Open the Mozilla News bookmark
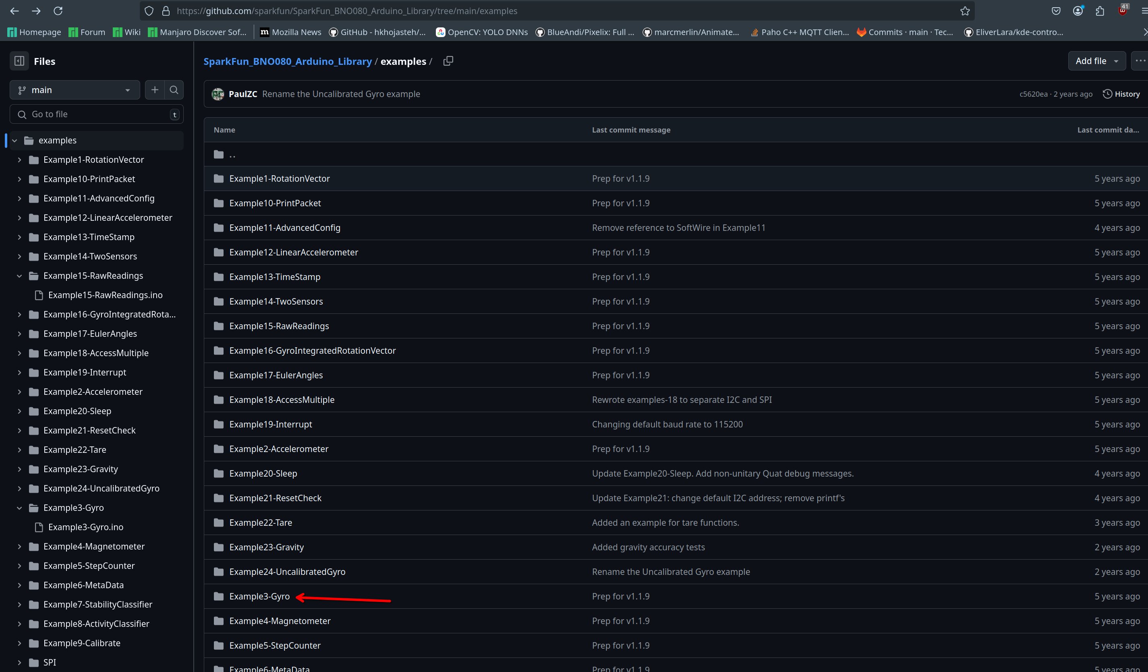Screen dimensions: 1148x672 click(290, 32)
